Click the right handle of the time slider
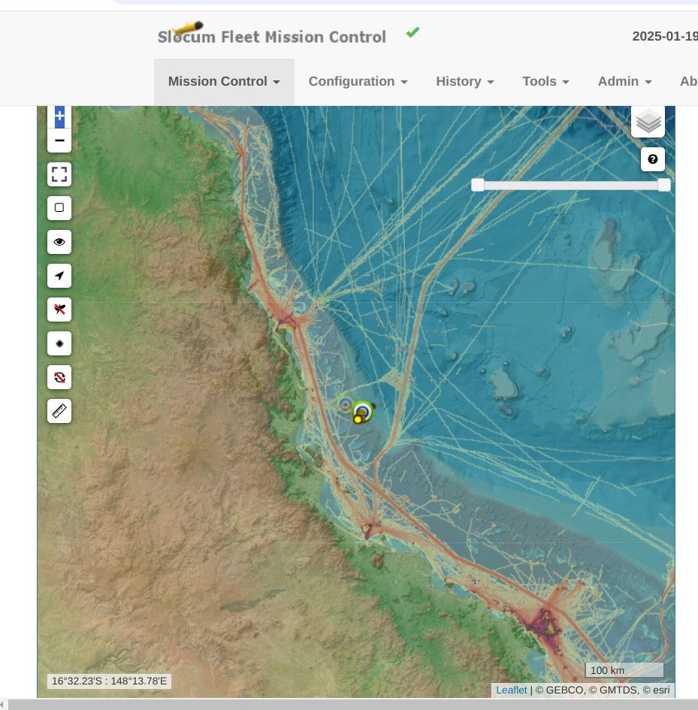Screen dimensions: 698x710 (664, 185)
